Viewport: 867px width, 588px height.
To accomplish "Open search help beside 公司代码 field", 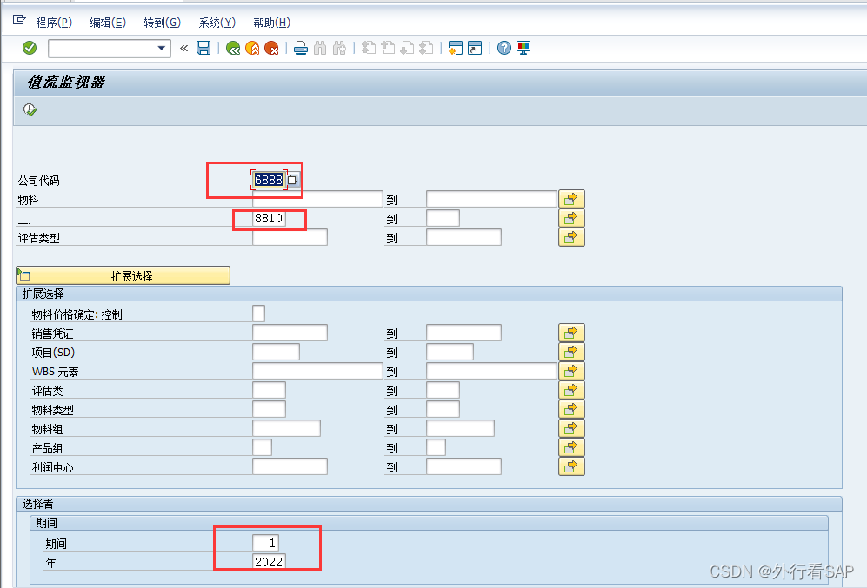I will click(293, 180).
